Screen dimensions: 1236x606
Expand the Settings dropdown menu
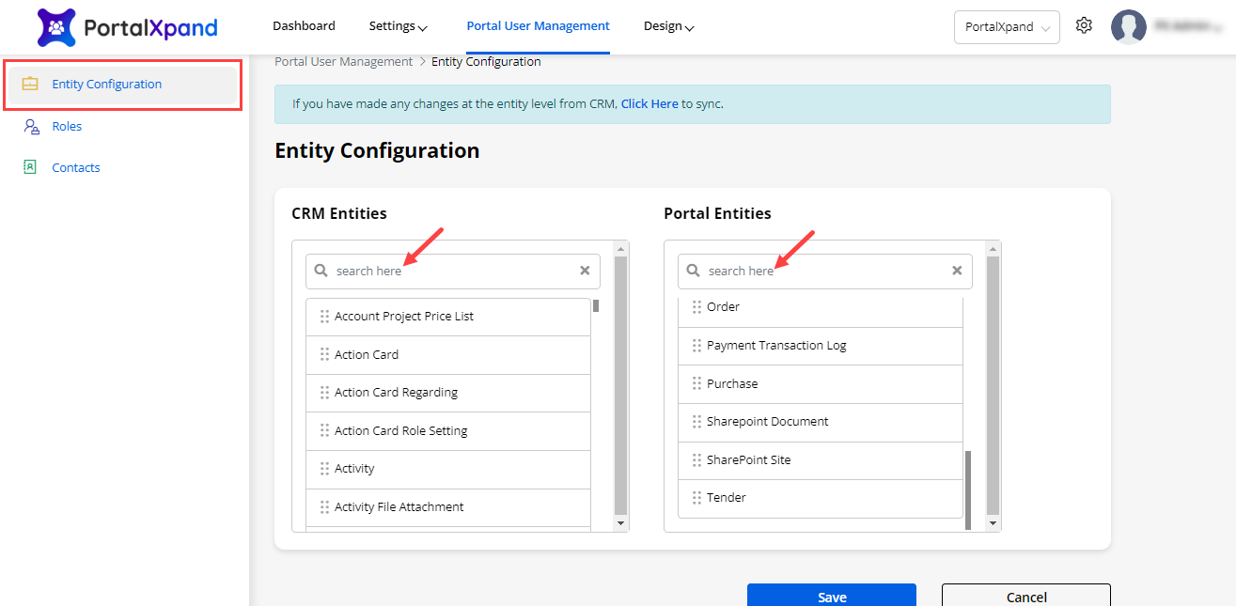point(399,26)
